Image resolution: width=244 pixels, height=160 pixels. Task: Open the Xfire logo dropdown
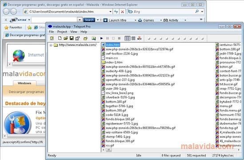[29, 20]
